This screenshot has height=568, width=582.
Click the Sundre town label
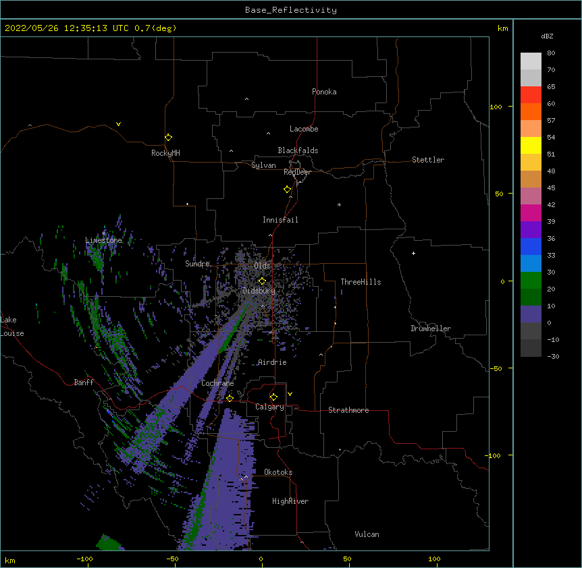tap(197, 264)
